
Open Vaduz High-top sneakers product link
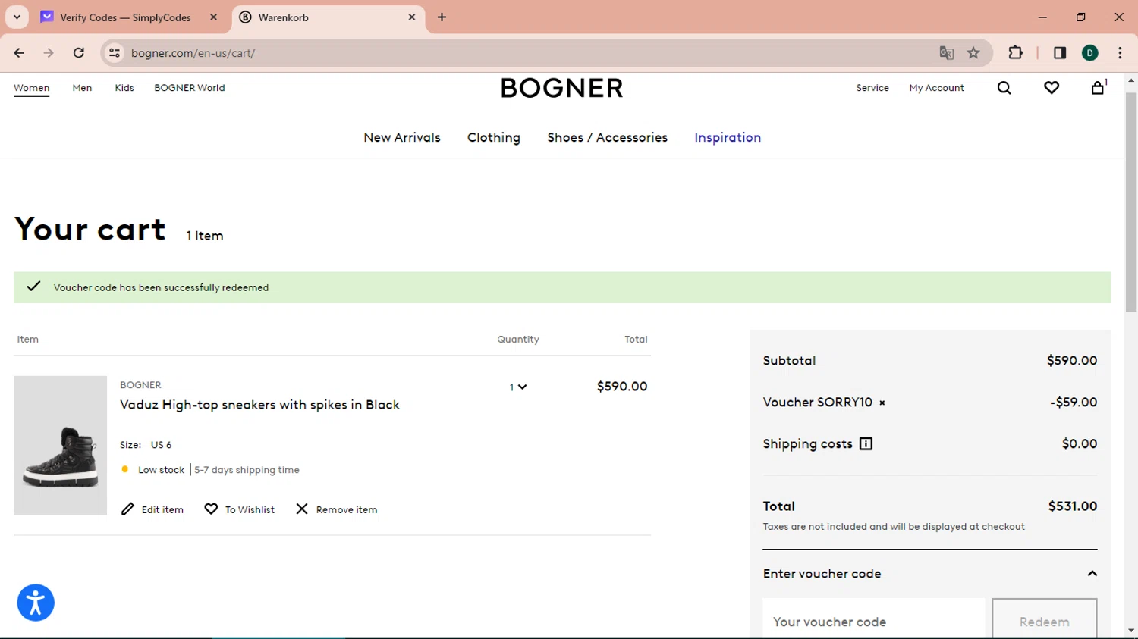[x=259, y=405]
